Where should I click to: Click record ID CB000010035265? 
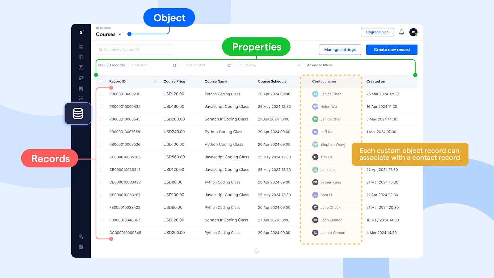125,157
